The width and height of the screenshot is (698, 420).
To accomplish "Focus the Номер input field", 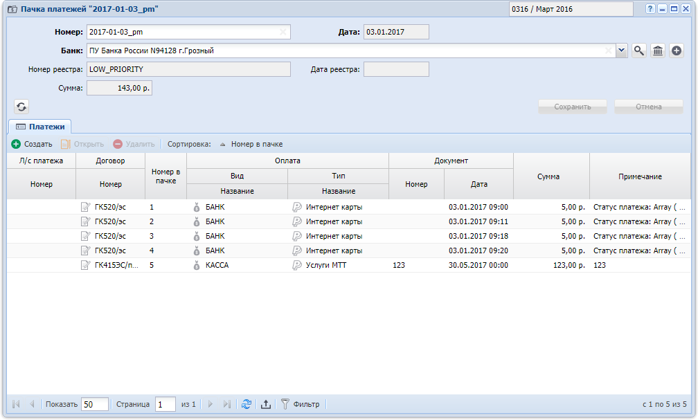I will 188,32.
